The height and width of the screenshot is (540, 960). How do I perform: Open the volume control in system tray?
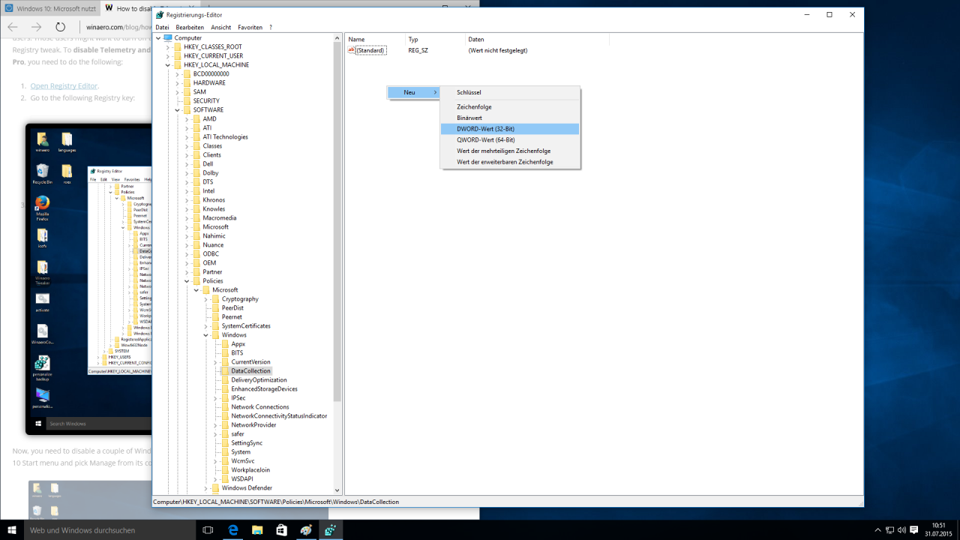point(902,530)
